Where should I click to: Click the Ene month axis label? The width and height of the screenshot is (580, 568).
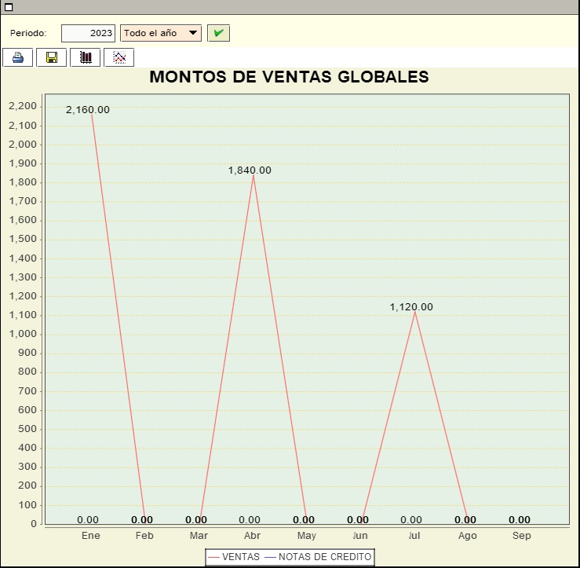90,536
